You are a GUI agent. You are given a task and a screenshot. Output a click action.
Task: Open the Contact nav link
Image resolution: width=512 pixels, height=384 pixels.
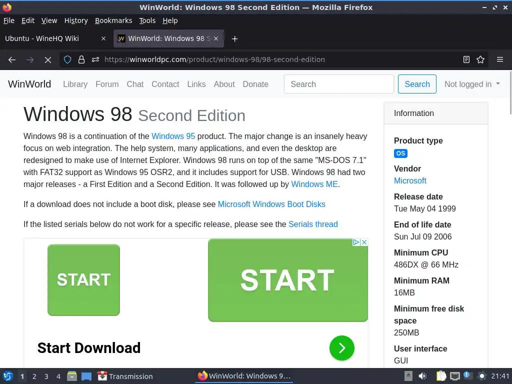pyautogui.click(x=165, y=84)
